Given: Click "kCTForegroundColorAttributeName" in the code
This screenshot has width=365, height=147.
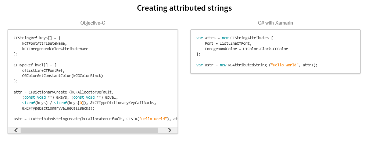Looking at the screenshot, I should pos(55,49).
